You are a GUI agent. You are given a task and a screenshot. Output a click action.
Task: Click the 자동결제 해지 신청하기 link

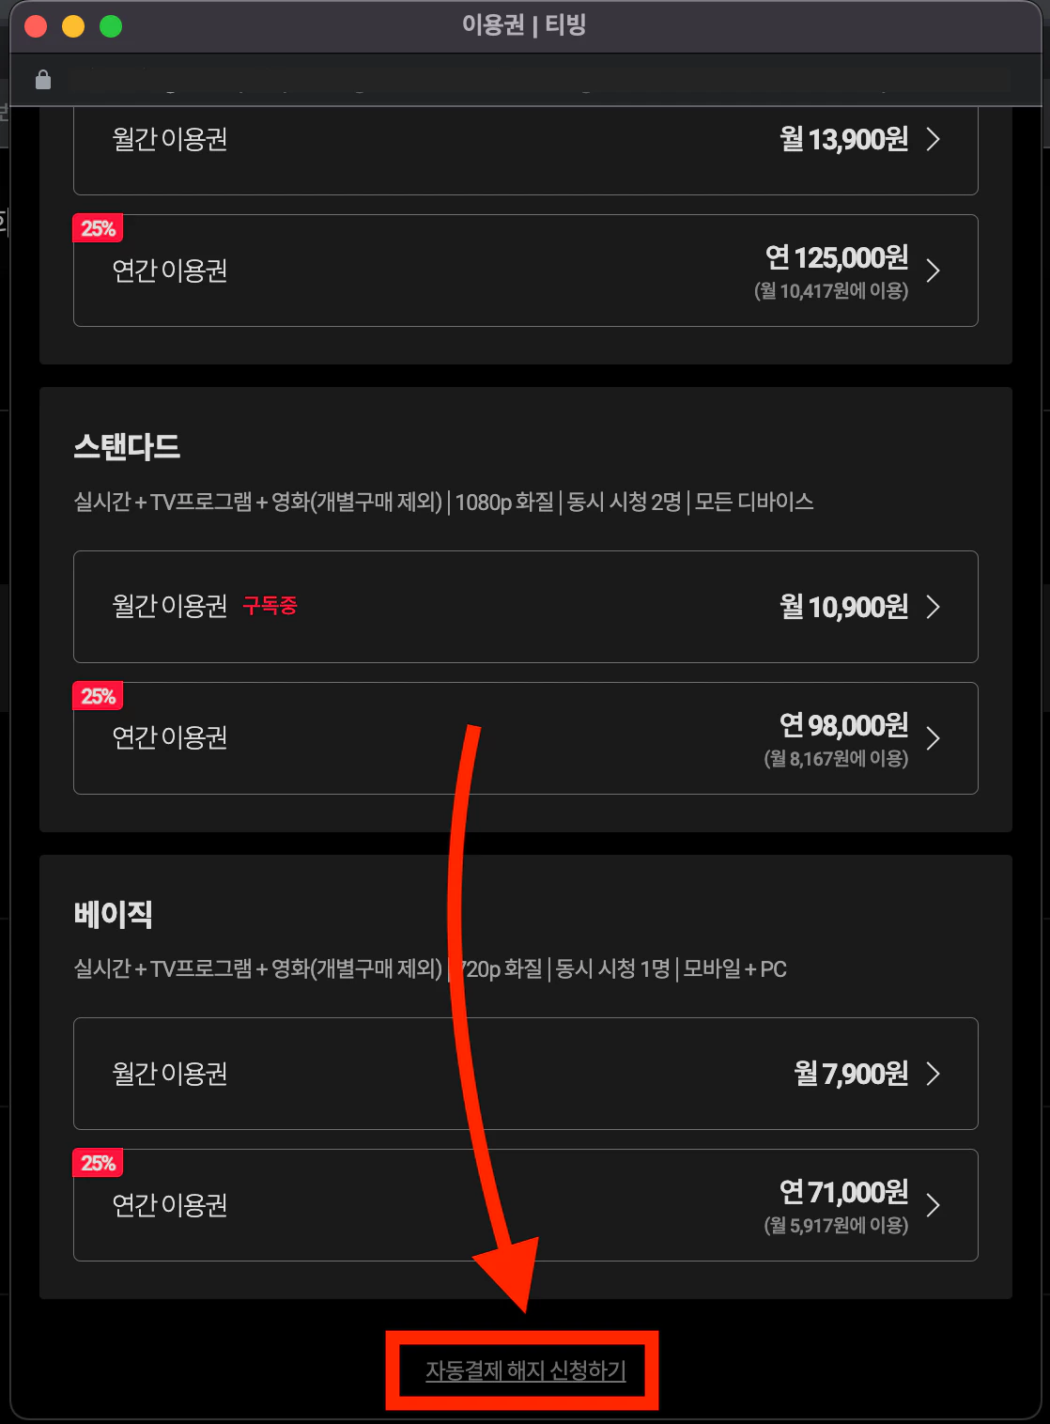coord(525,1370)
